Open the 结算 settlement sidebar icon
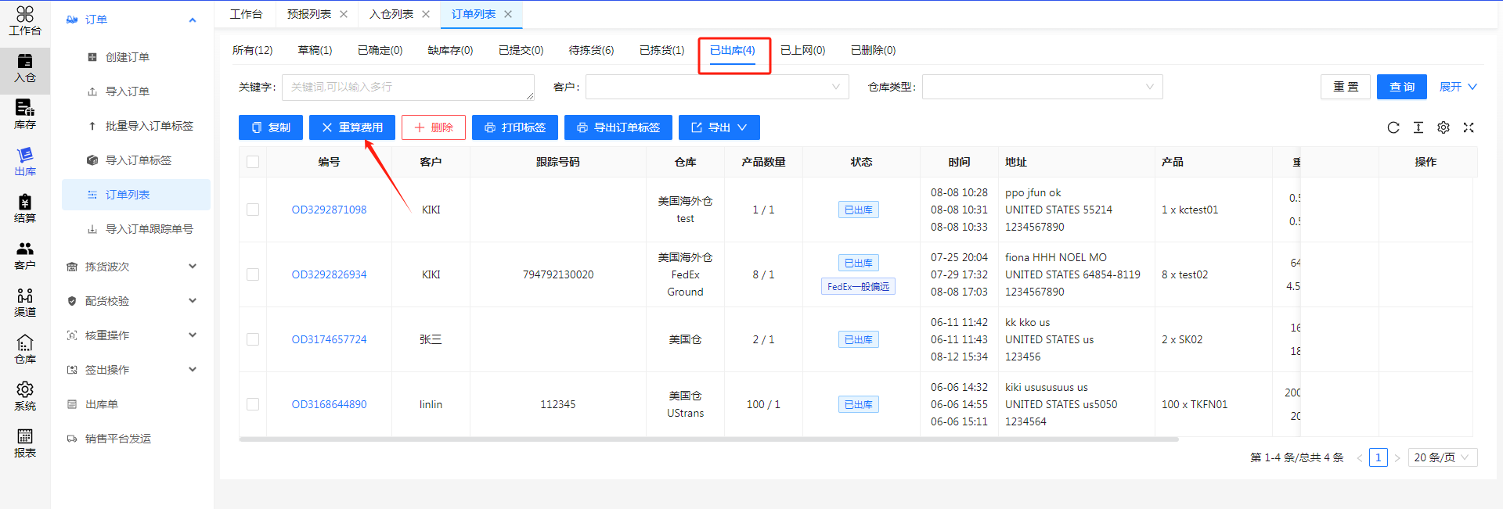 click(x=25, y=208)
